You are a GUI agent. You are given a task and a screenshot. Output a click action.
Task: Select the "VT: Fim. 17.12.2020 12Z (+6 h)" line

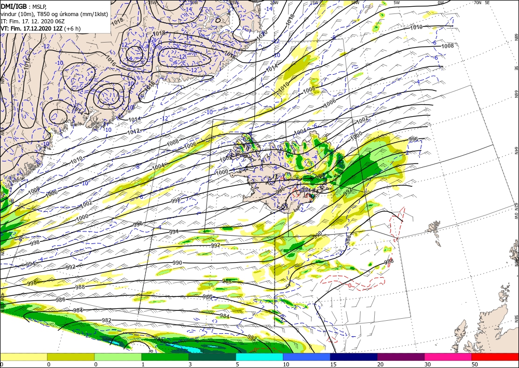(x=40, y=29)
